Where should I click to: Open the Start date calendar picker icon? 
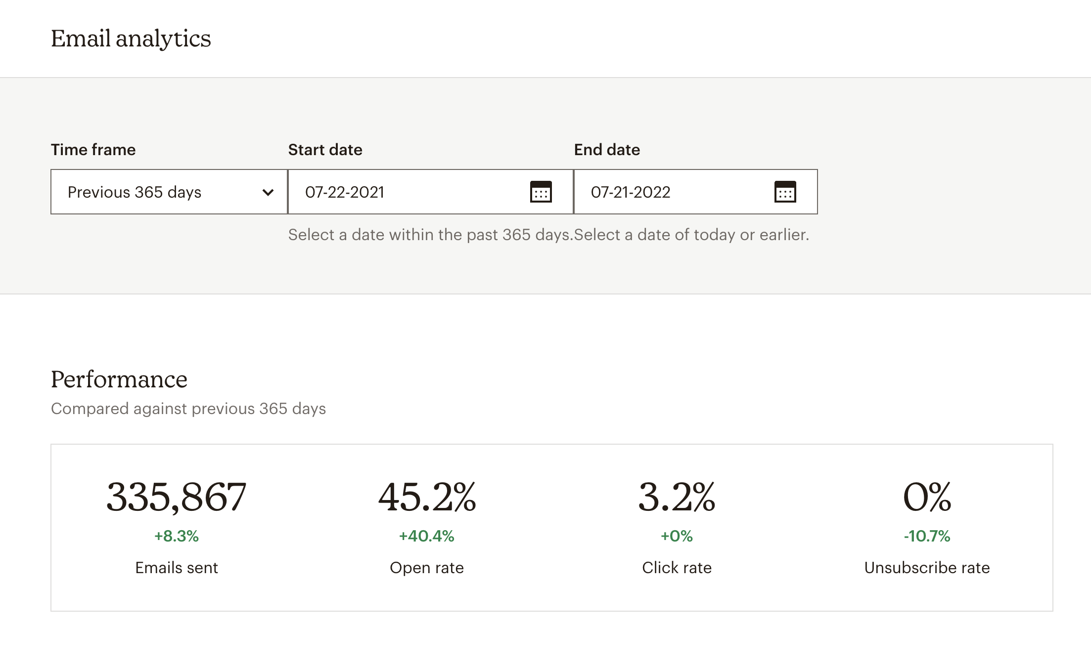click(541, 192)
